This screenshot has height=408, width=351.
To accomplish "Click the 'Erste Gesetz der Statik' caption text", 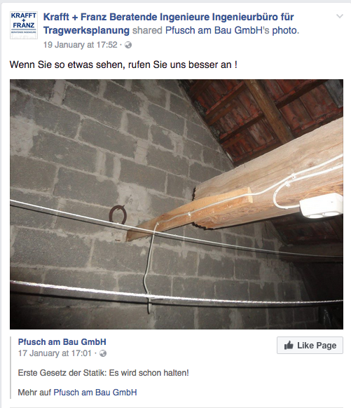I will (x=103, y=373).
